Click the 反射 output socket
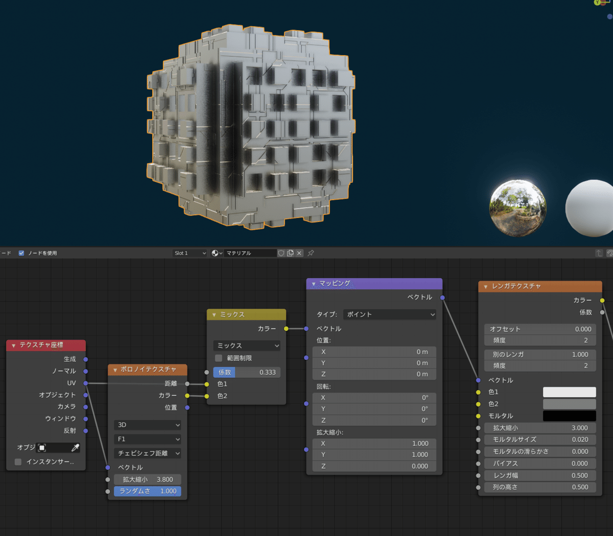613x536 pixels. (x=85, y=431)
